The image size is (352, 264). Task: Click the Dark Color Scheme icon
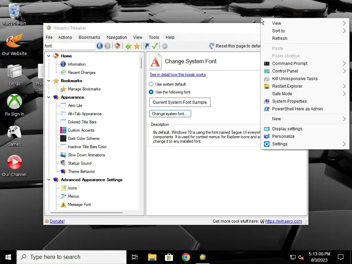[x=63, y=139]
